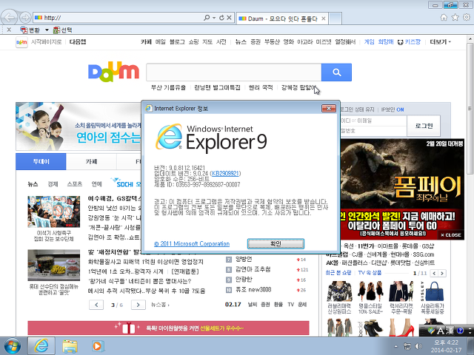
Task: Click the address bar search magnifier icon
Action: click(x=207, y=18)
